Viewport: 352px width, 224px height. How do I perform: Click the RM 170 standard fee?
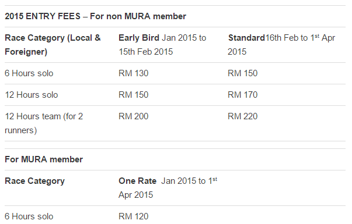242,95
